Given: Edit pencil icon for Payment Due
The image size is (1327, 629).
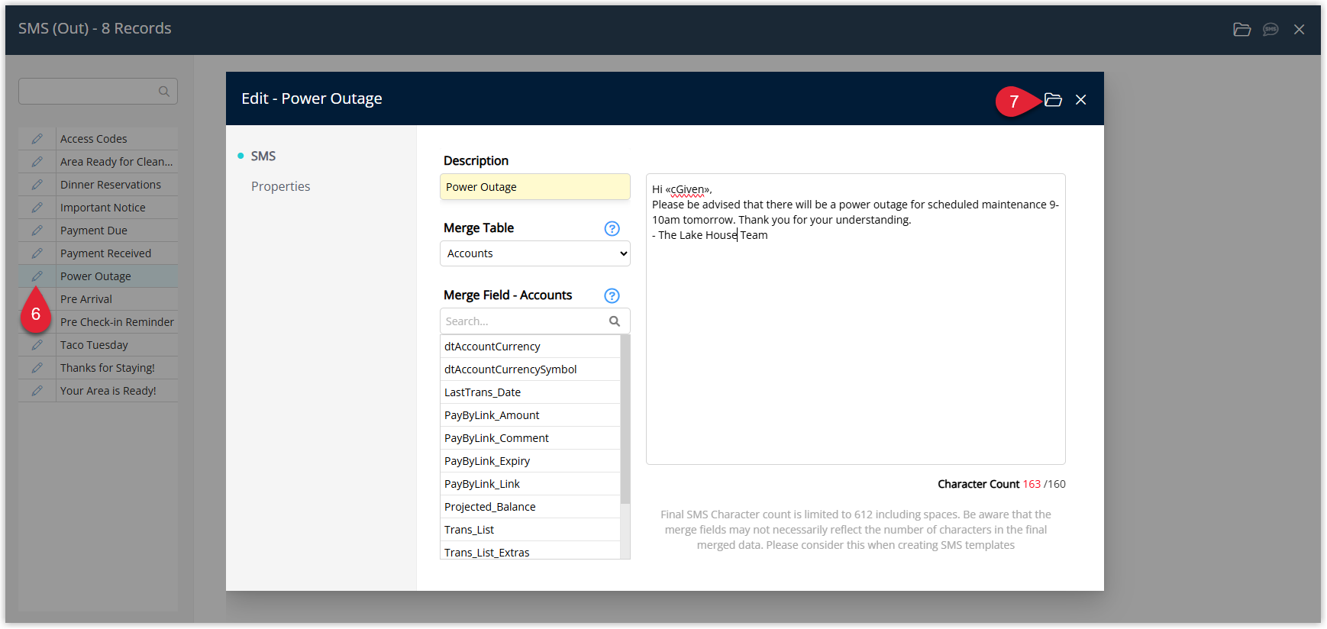Looking at the screenshot, I should tap(37, 231).
